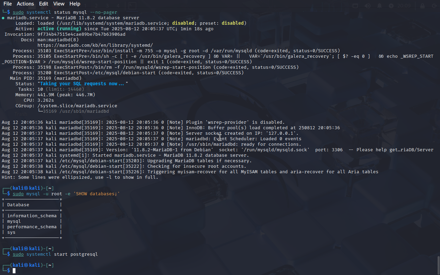Viewport: 440px width, 275px height.
Task: Click the 'Taking your SQL requests now' status
Action: [83, 84]
